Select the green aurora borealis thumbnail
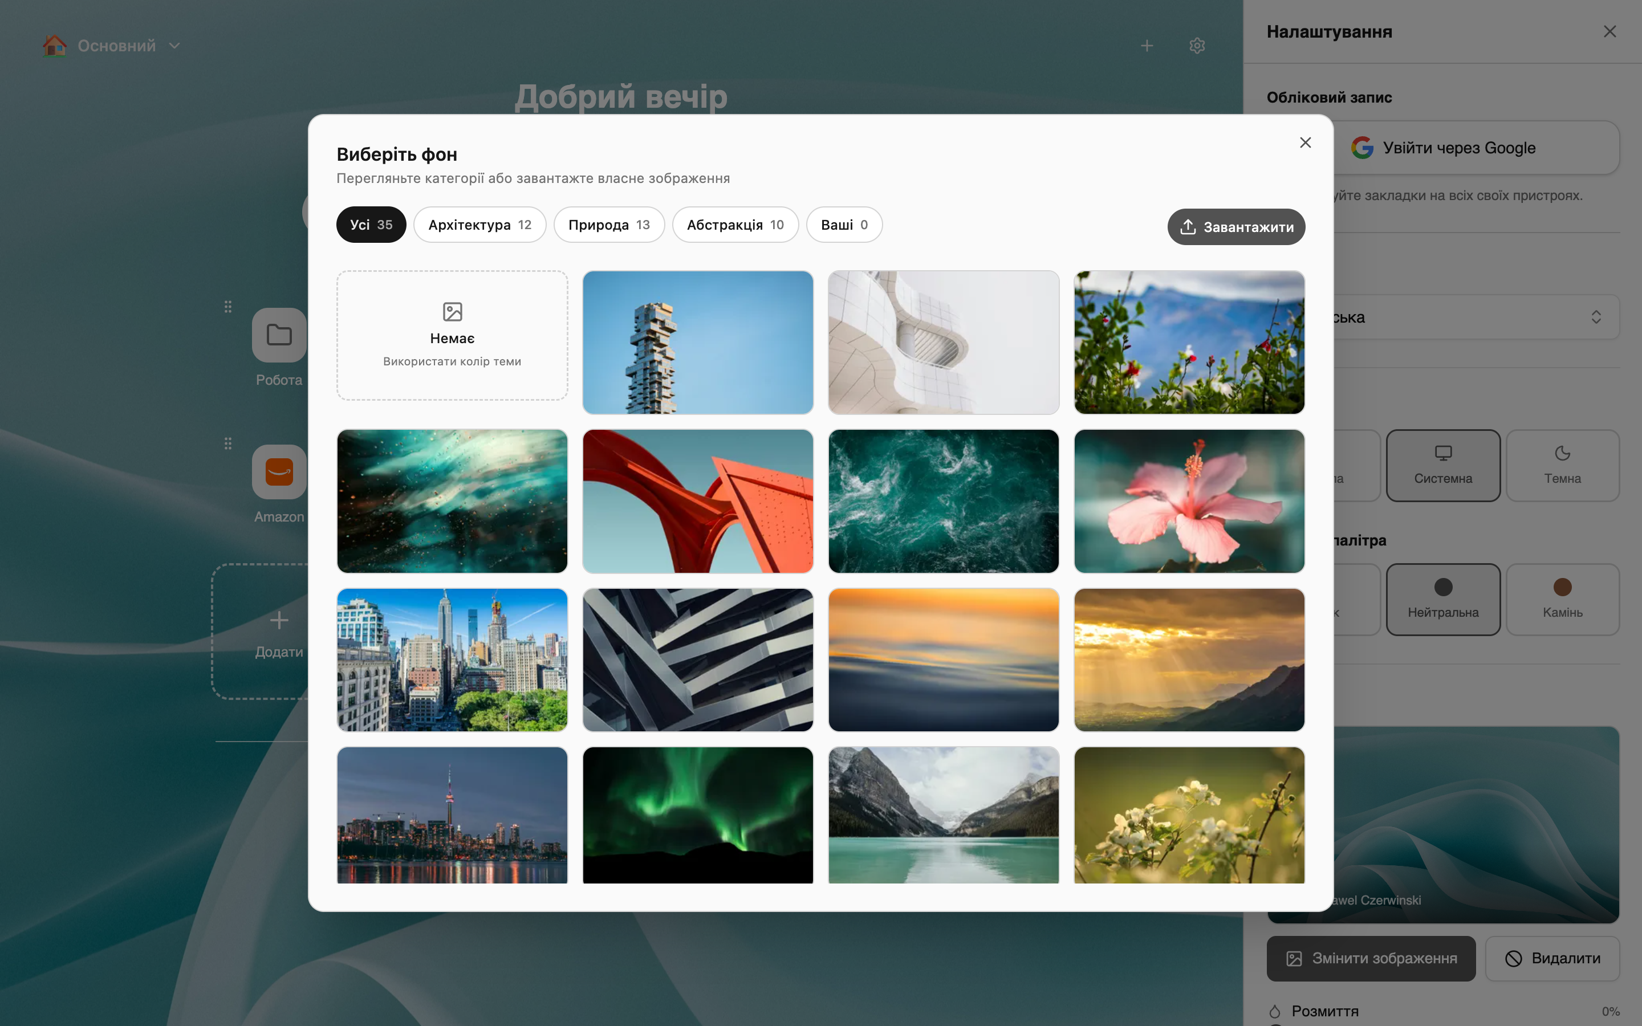 click(697, 815)
